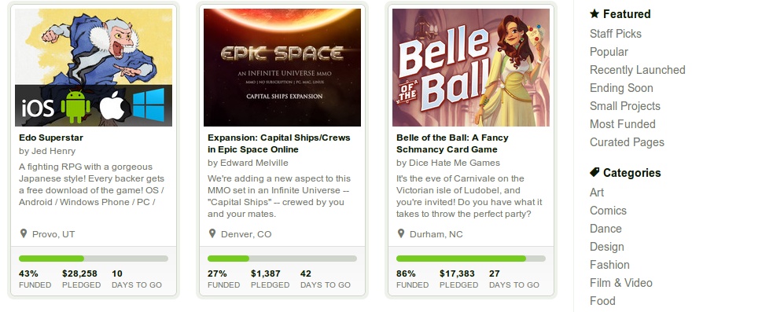Choose the Film & Video category
762x312 pixels.
[x=621, y=282]
